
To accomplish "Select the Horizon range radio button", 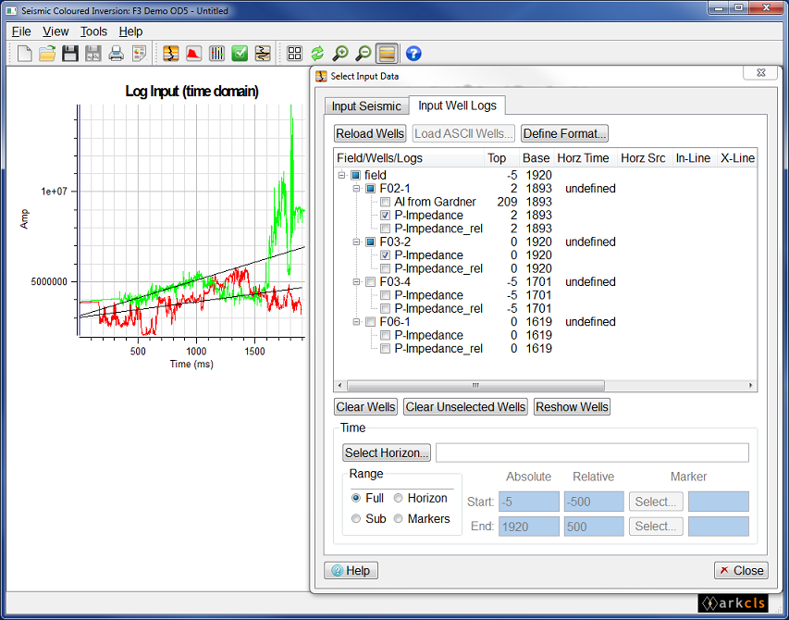I will point(399,498).
